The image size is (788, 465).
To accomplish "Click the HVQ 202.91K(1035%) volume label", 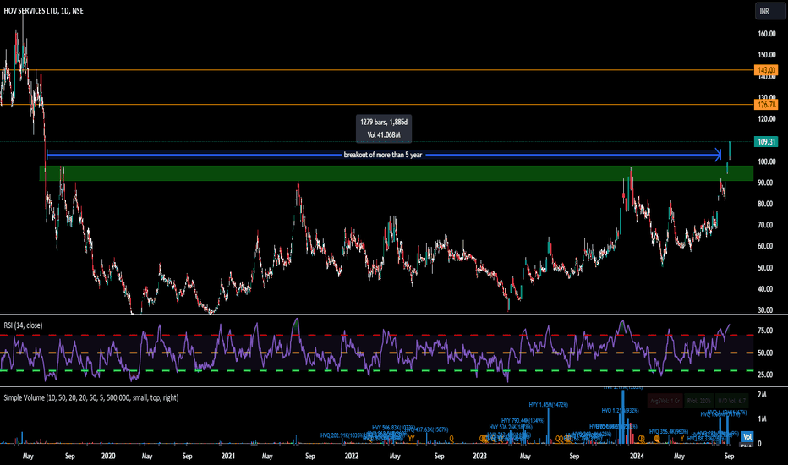I will [342, 435].
